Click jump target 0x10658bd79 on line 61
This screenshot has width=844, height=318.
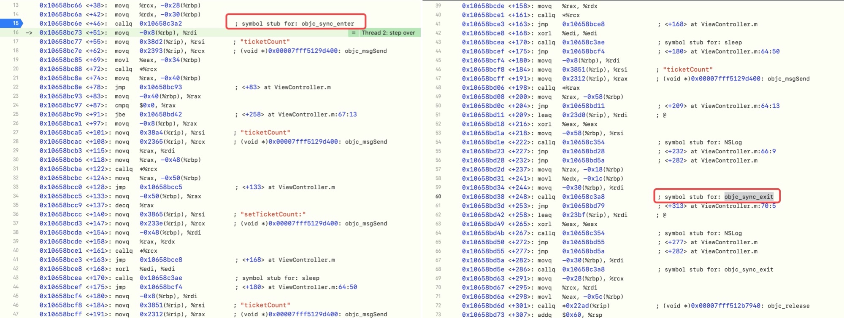(x=583, y=206)
